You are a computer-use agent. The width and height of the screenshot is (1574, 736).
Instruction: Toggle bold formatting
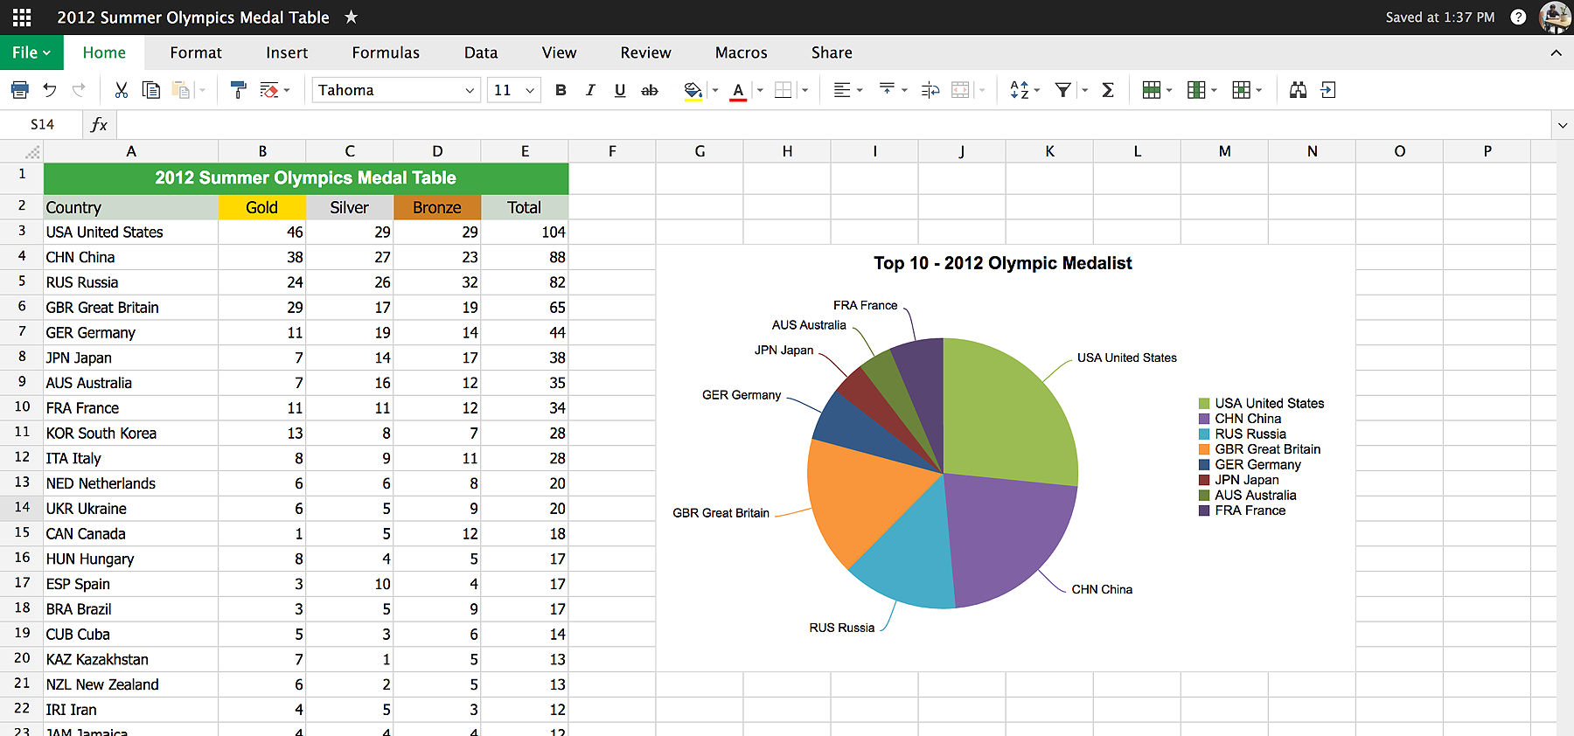pyautogui.click(x=561, y=90)
